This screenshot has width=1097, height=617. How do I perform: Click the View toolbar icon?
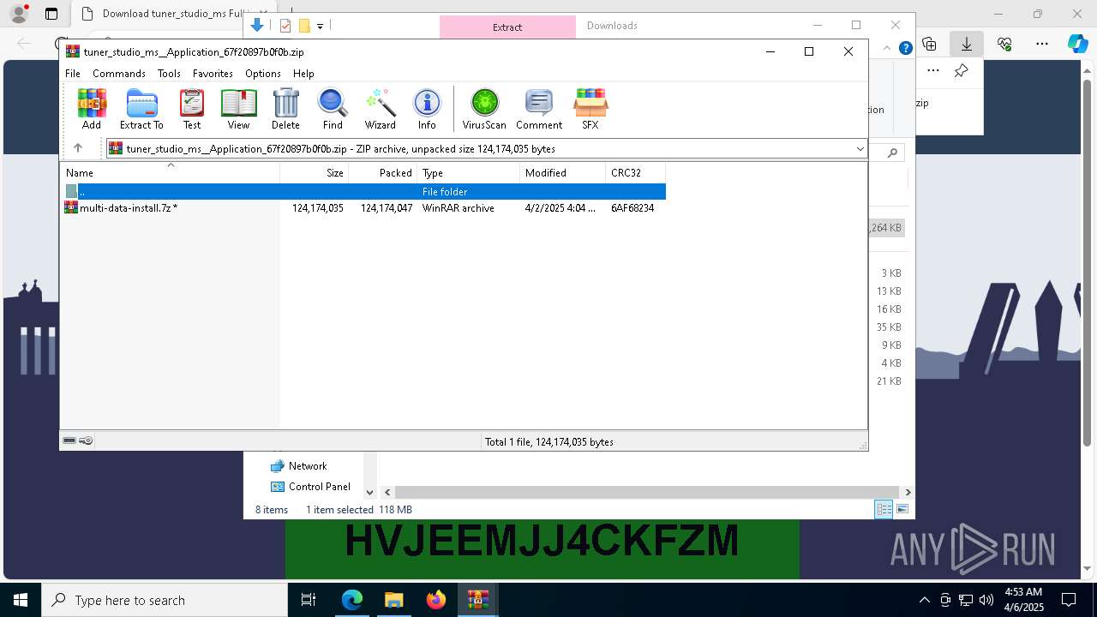(238, 109)
